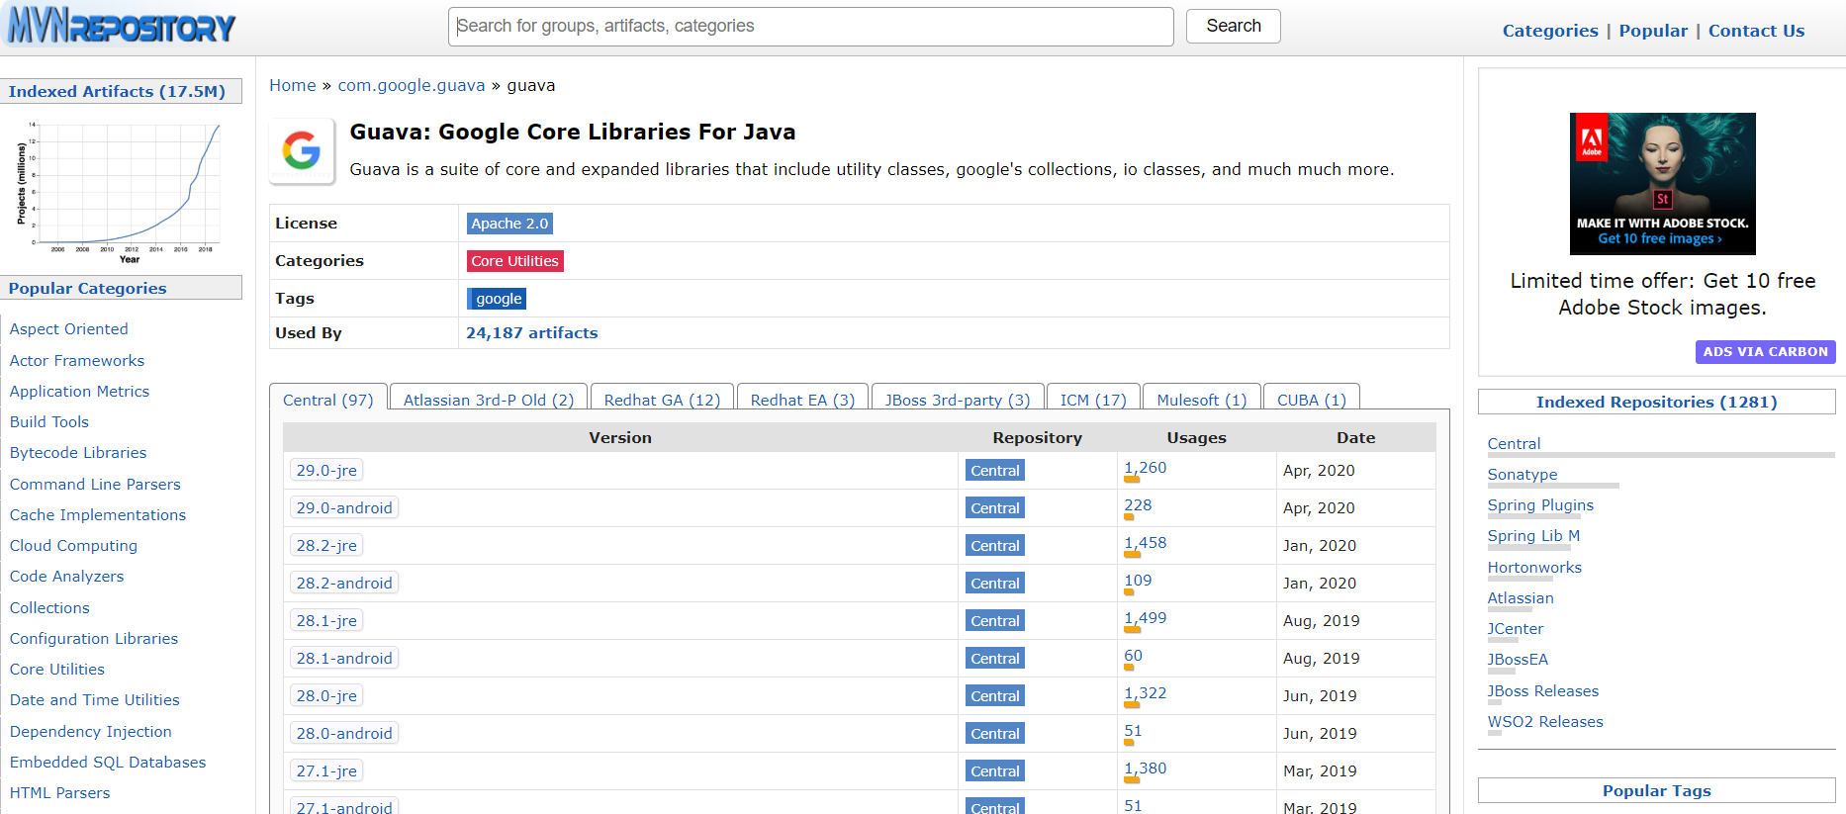Switch to Redhat GA (12) tab
Image resolution: width=1846 pixels, height=814 pixels.
(662, 400)
